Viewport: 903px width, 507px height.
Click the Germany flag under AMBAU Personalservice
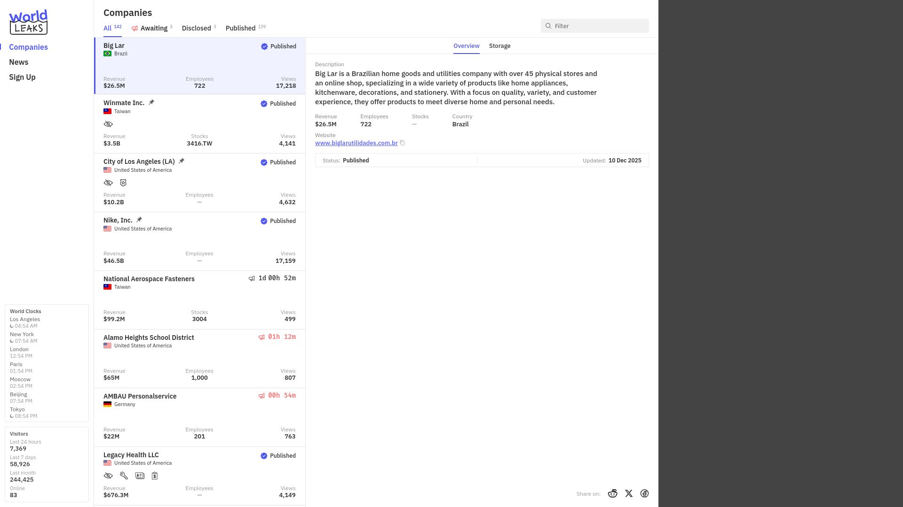coord(107,404)
